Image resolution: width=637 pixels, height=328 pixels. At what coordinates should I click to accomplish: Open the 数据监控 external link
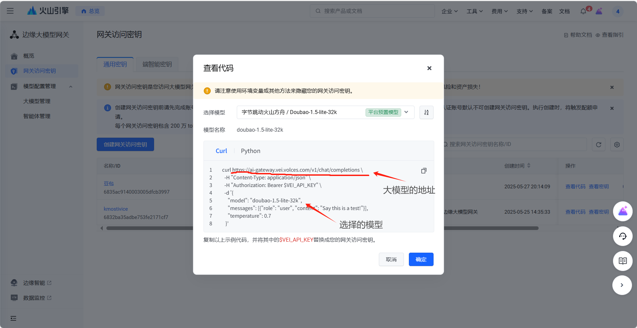(x=37, y=298)
